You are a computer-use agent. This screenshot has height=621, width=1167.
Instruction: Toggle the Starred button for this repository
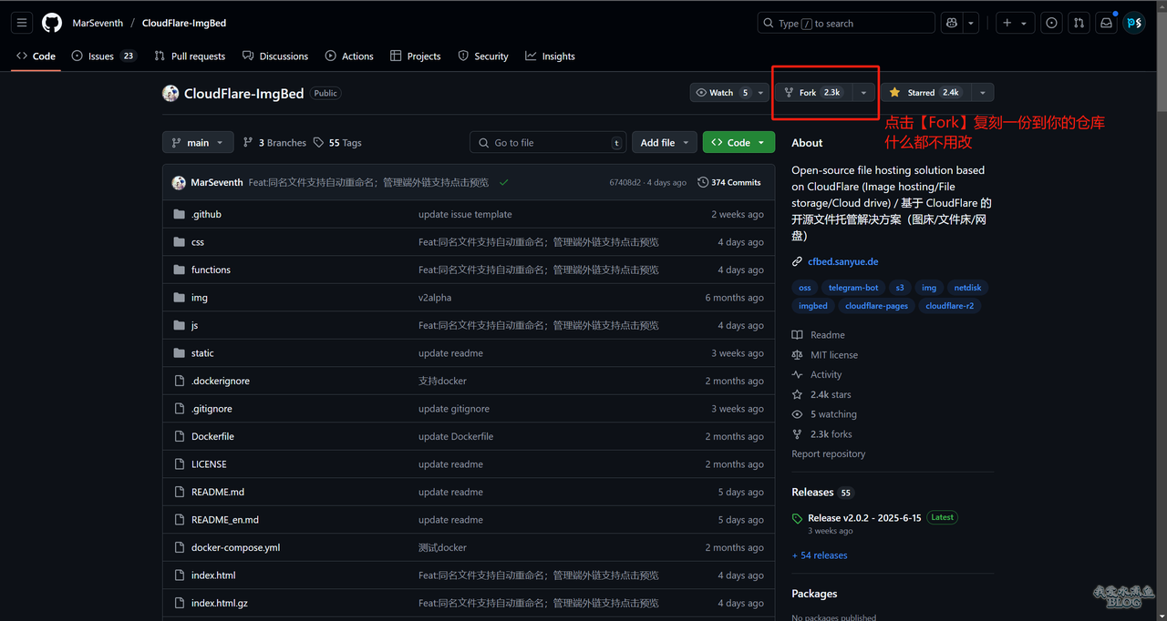924,92
